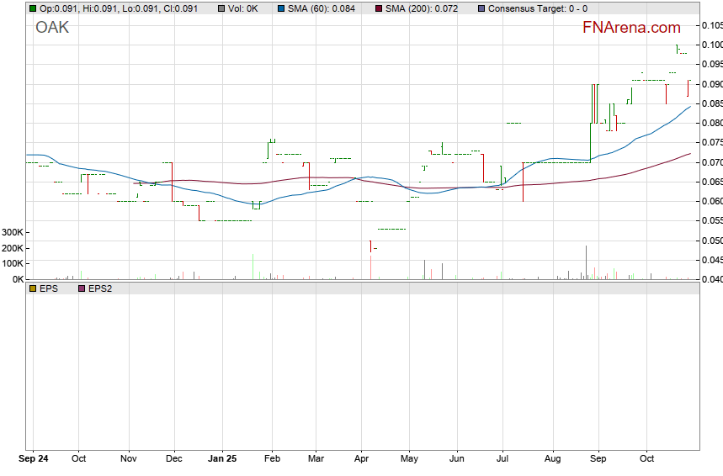This screenshot has height=476, width=723.
Task: Click the Consensus Target legend swatch
Action: click(481, 8)
